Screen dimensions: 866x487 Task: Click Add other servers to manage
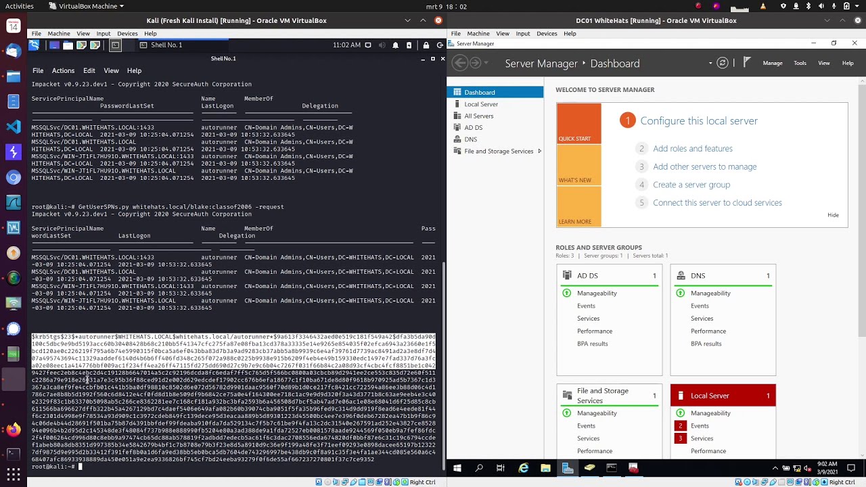[704, 166]
